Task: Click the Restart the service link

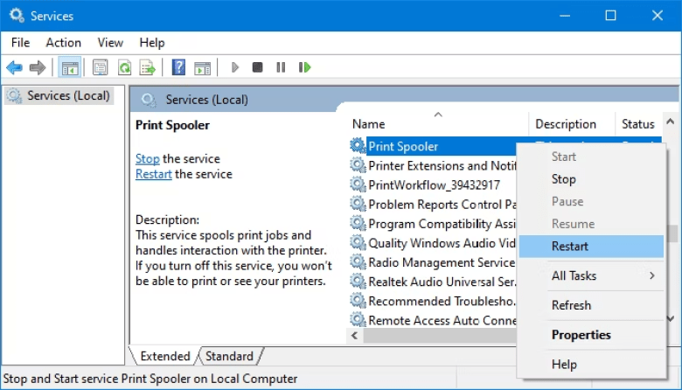Action: pyautogui.click(x=154, y=174)
